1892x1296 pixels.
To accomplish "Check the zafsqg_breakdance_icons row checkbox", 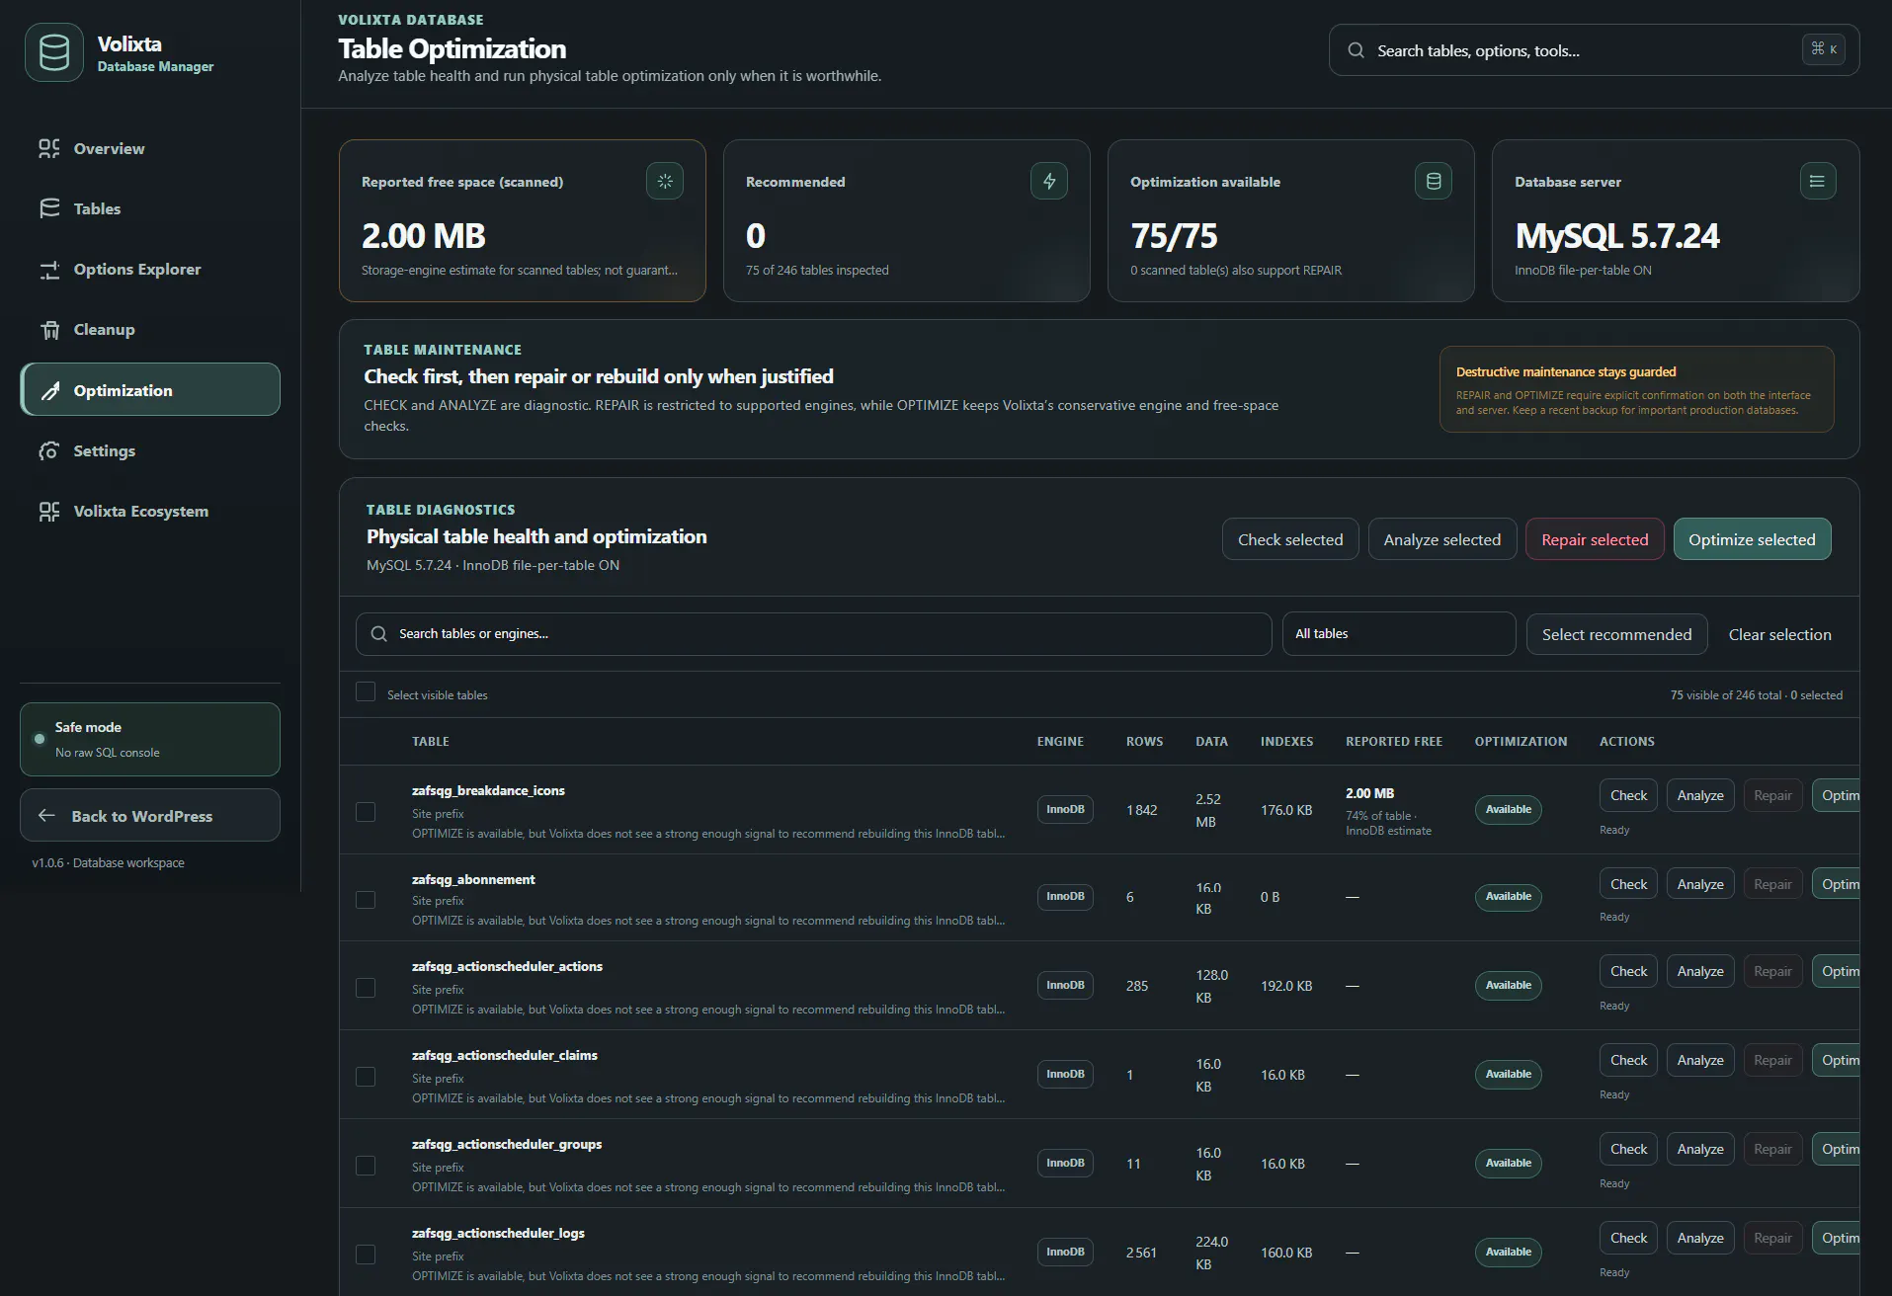I will (366, 812).
